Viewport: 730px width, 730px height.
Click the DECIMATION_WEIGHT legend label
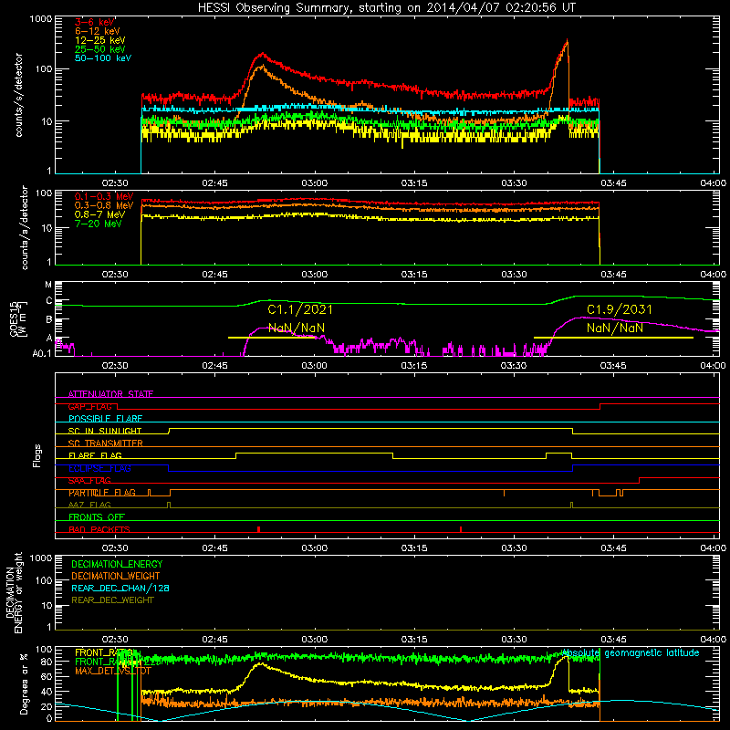(116, 576)
